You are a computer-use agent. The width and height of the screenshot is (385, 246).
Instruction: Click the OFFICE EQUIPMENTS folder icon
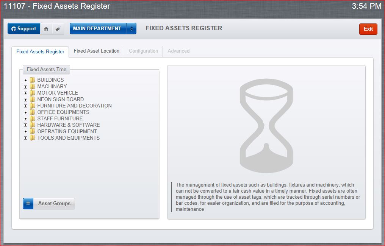pyautogui.click(x=33, y=112)
